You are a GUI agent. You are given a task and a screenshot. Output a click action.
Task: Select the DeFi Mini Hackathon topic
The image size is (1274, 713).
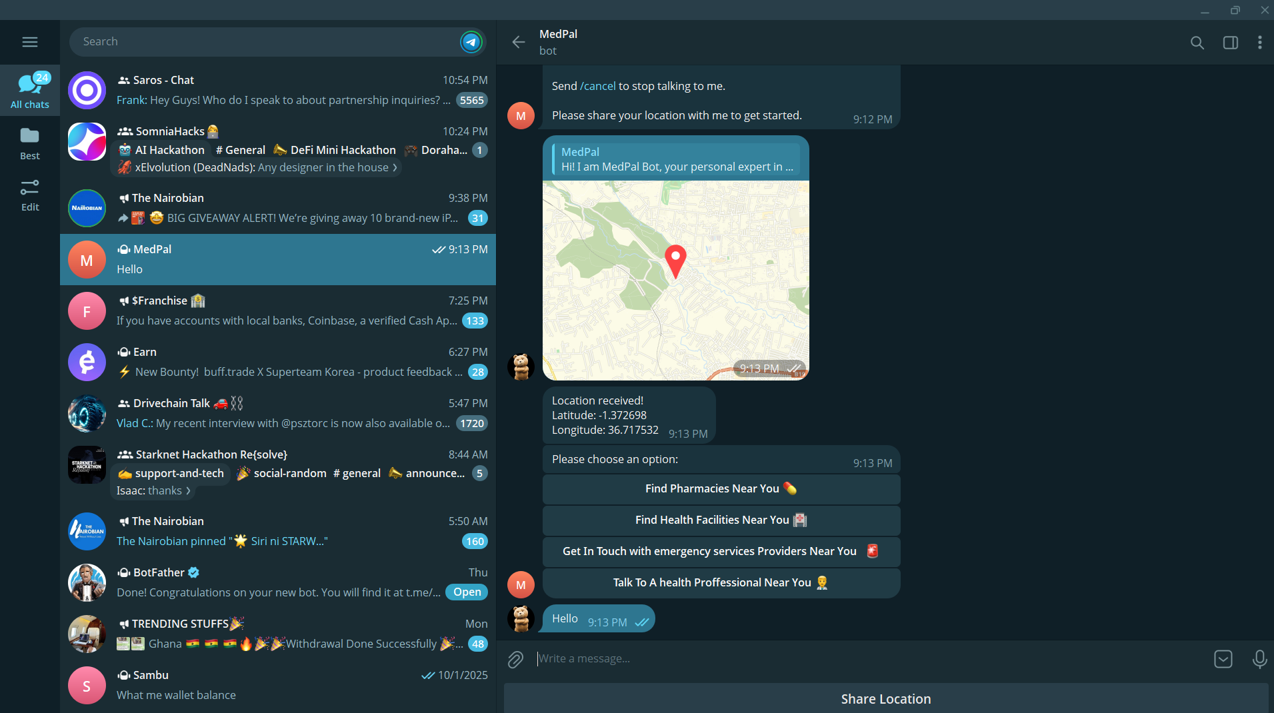[335, 150]
